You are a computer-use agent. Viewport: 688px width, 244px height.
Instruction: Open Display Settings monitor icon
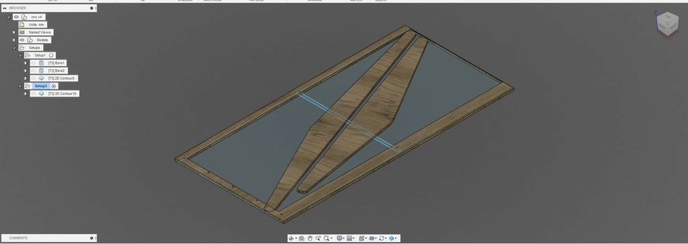pos(339,239)
